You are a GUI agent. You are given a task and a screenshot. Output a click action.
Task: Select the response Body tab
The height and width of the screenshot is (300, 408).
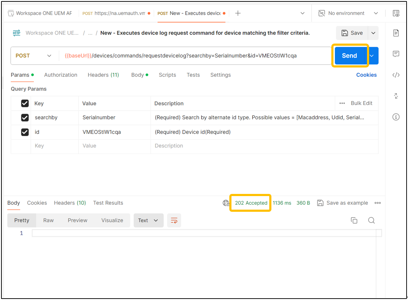[x=14, y=203]
